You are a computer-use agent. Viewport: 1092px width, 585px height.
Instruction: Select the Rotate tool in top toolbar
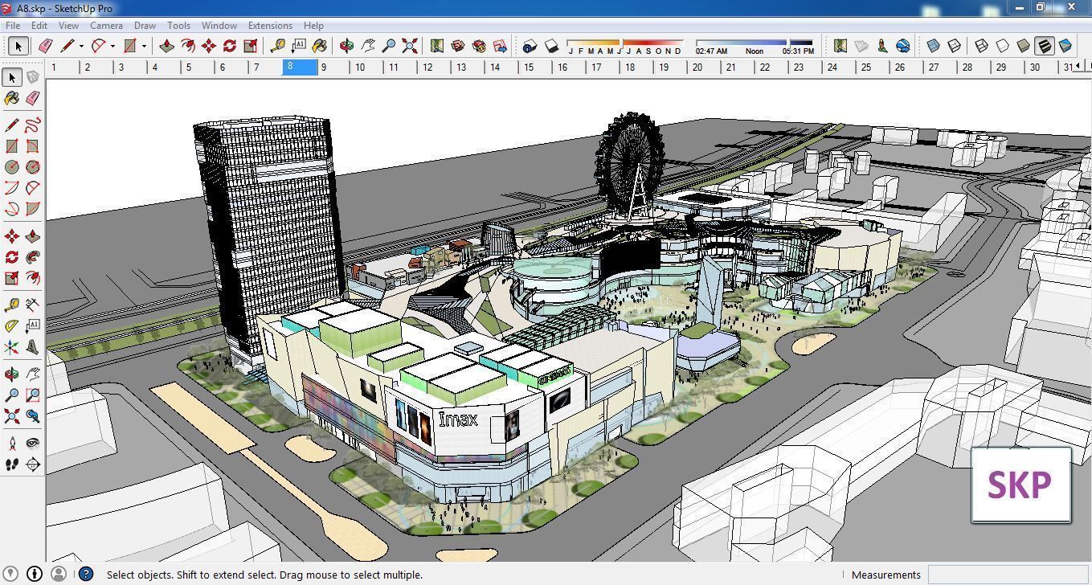click(x=229, y=47)
